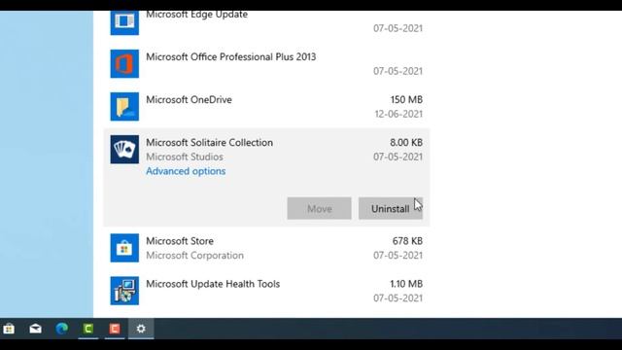
Task: Click the 8.00 KB size value
Action: click(406, 143)
